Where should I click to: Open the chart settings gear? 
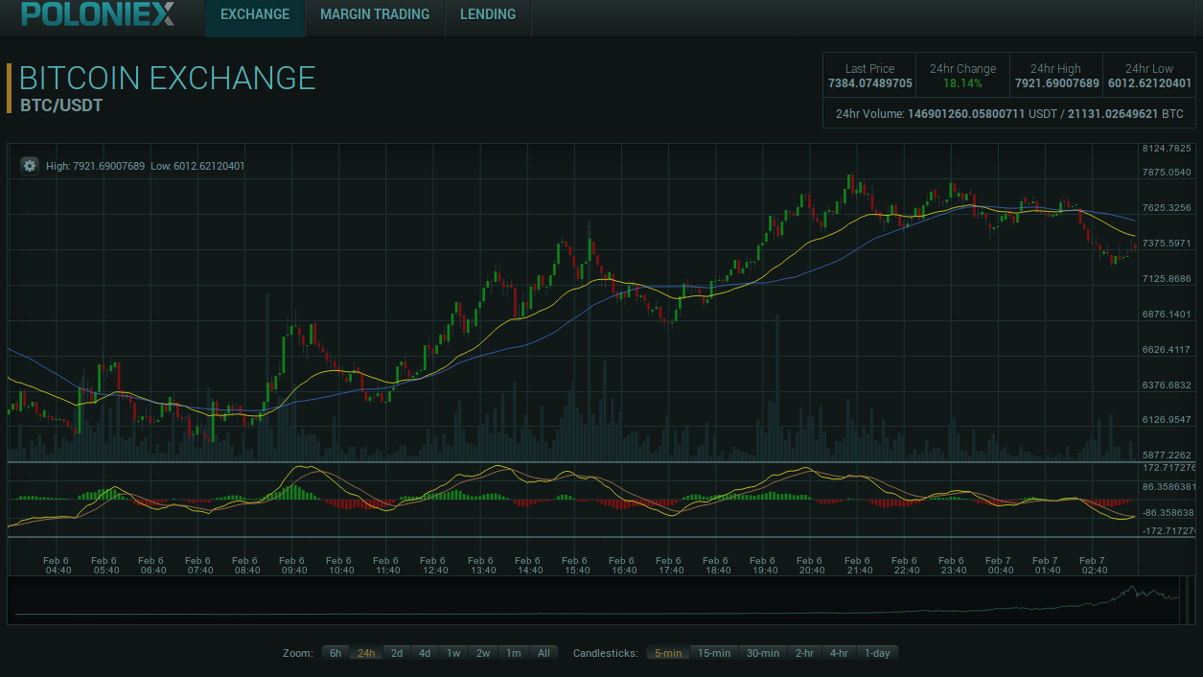click(x=30, y=166)
